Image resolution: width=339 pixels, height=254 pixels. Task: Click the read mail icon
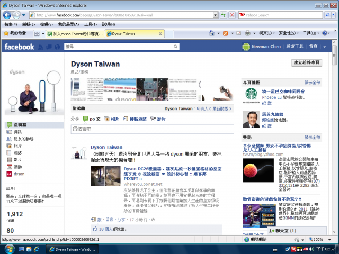point(238,33)
